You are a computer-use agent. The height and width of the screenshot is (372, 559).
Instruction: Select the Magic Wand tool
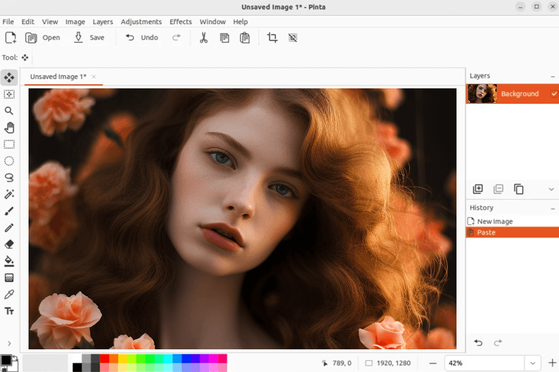coord(9,194)
